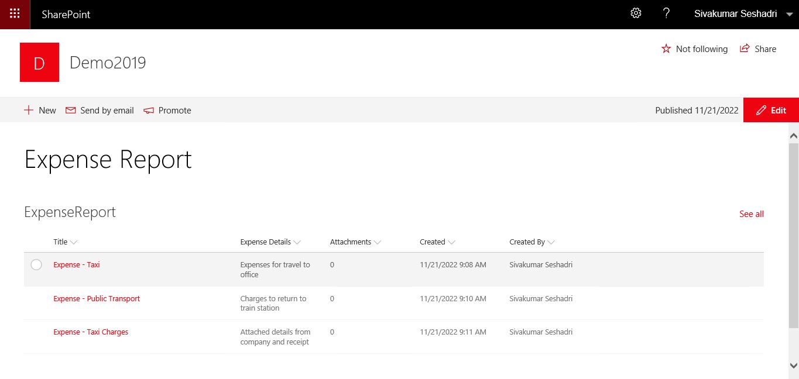Click the Share icon
This screenshot has height=379, width=799.
(745, 49)
